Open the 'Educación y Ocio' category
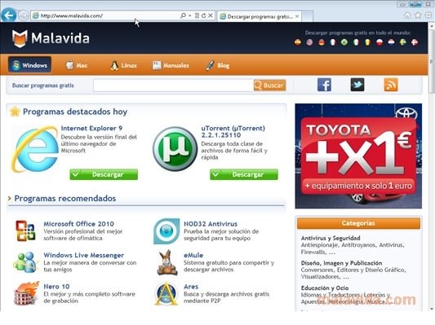Image resolution: width=435 pixels, height=325 pixels. coord(325,288)
